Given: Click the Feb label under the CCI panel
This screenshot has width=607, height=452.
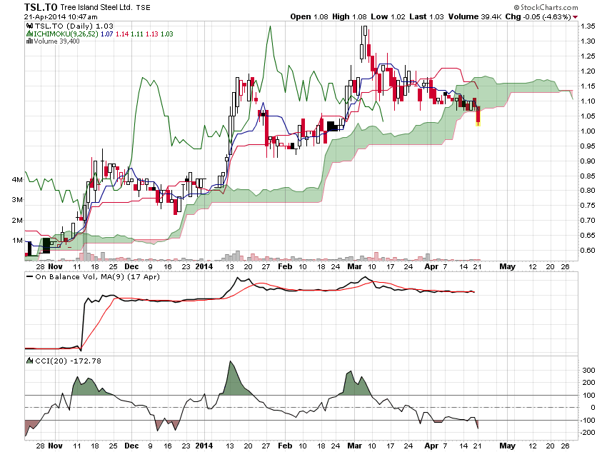Looking at the screenshot, I should coord(285,446).
